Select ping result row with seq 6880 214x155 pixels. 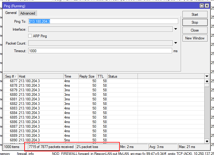click(104, 95)
